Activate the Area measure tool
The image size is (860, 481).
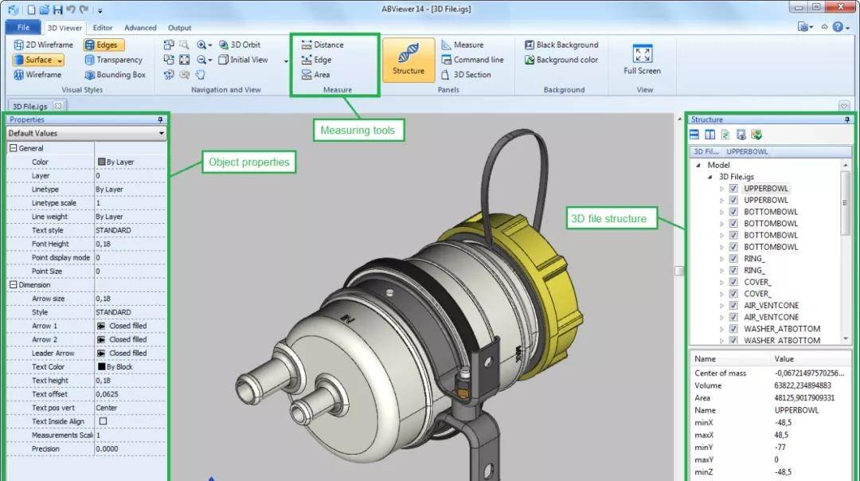pyautogui.click(x=315, y=75)
